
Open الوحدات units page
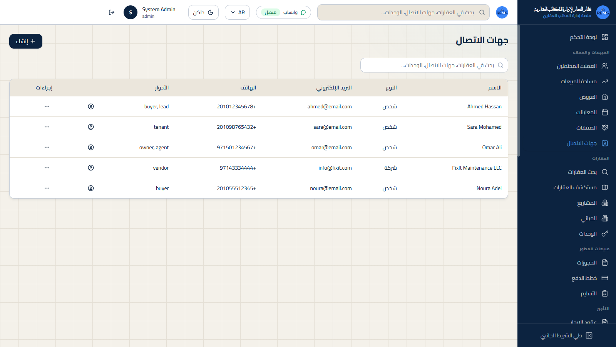pyautogui.click(x=588, y=234)
